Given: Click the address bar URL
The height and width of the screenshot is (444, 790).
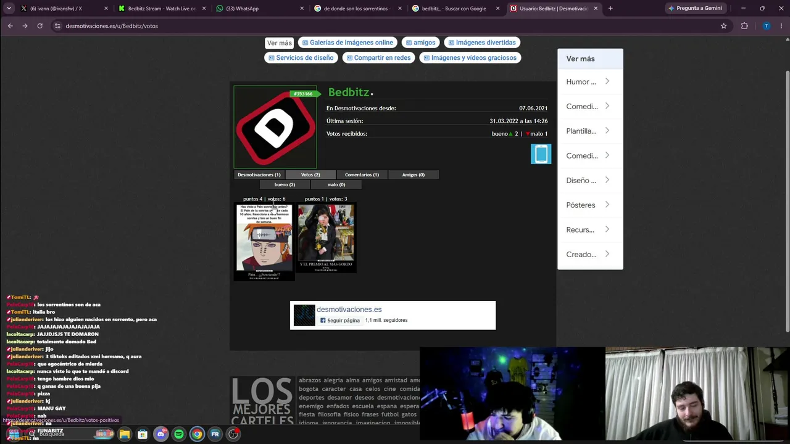Looking at the screenshot, I should point(112,26).
